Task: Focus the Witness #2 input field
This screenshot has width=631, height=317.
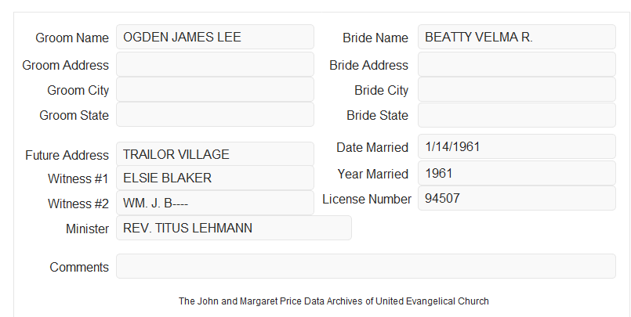Action: click(215, 203)
